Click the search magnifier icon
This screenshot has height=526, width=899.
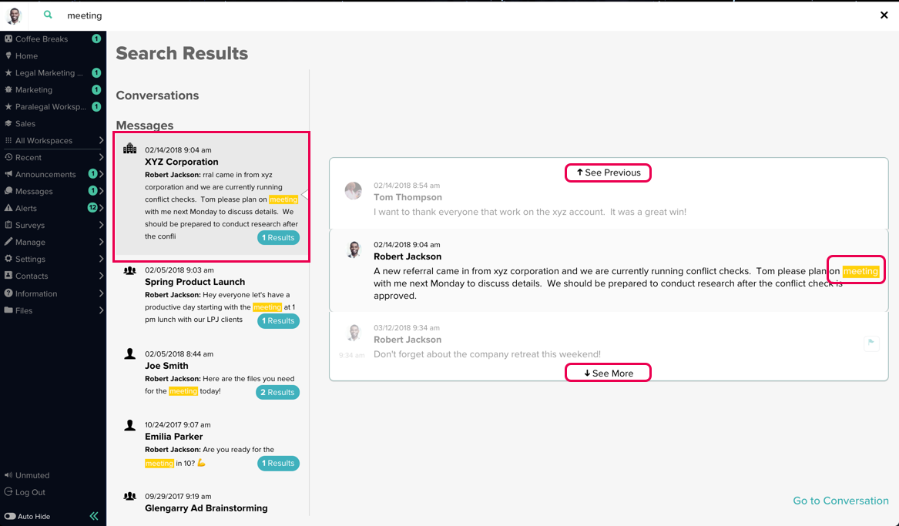pyautogui.click(x=49, y=15)
